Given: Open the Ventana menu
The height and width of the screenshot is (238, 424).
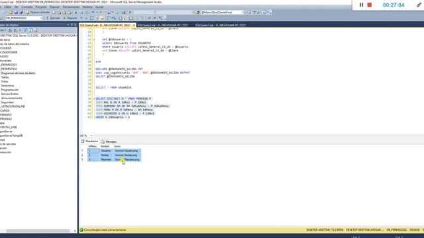Looking at the screenshot, I should 87,7.
